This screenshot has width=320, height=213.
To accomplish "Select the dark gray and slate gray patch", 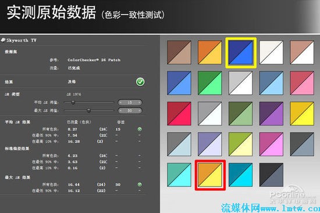I will 302,144.
